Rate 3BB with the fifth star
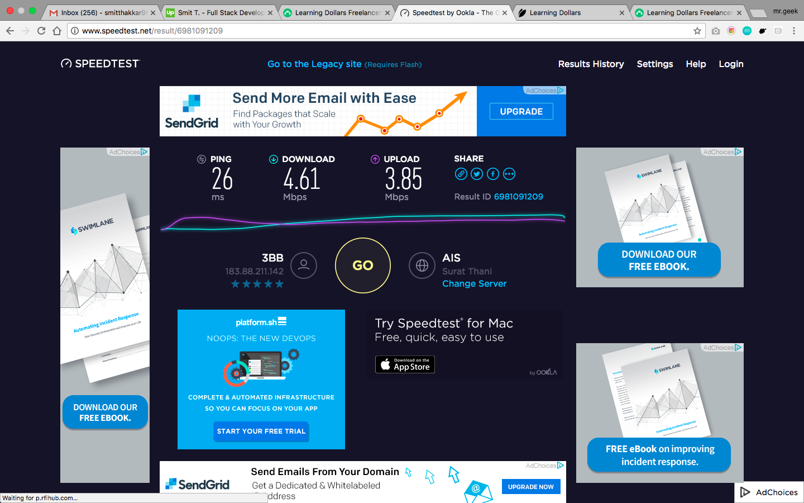Viewport: 804px width, 503px height. pos(279,284)
